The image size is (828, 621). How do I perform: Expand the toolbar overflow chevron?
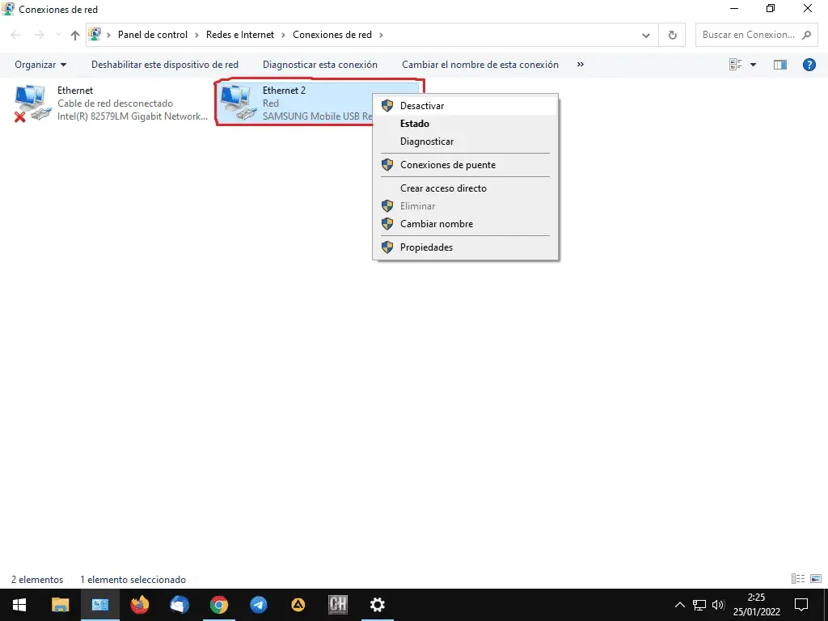coord(581,65)
